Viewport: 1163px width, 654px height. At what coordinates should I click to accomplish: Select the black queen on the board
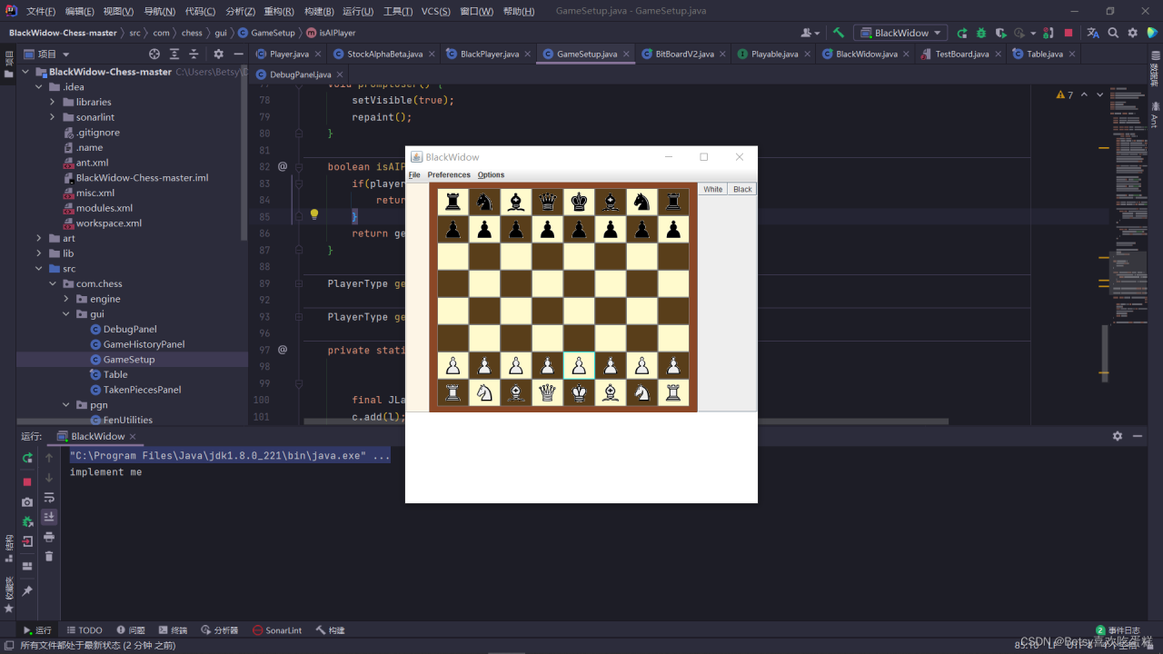tap(548, 202)
